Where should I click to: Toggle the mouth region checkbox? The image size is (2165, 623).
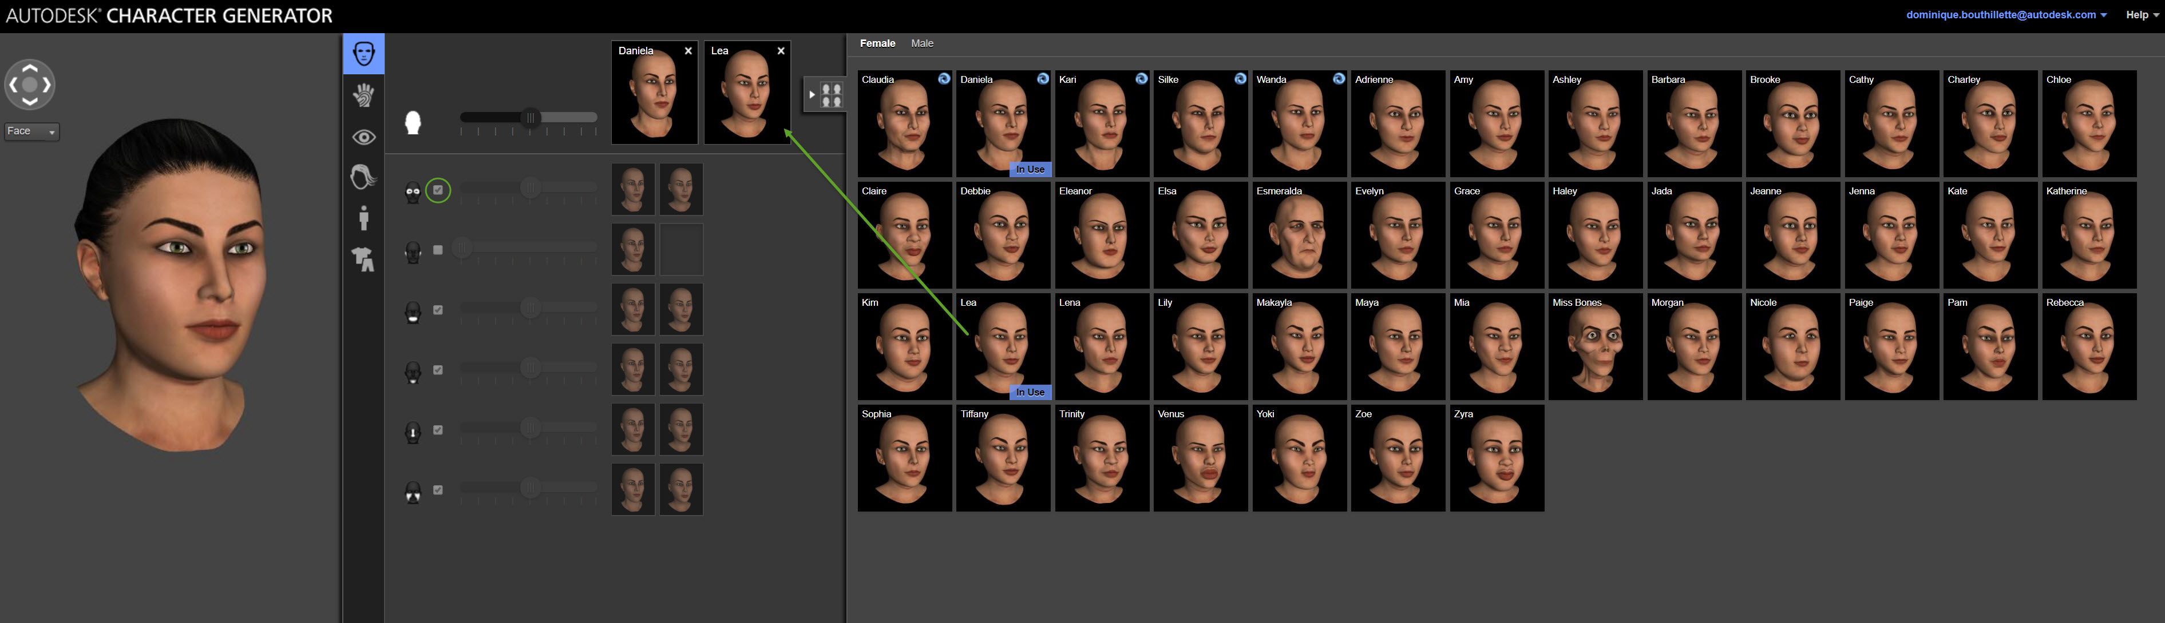(x=438, y=310)
